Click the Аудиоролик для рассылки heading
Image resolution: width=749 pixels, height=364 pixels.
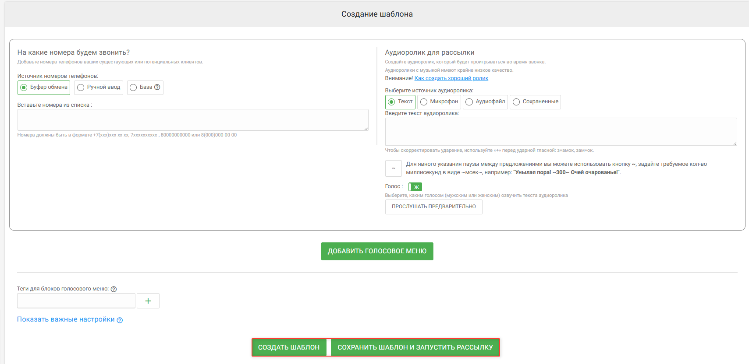click(430, 52)
